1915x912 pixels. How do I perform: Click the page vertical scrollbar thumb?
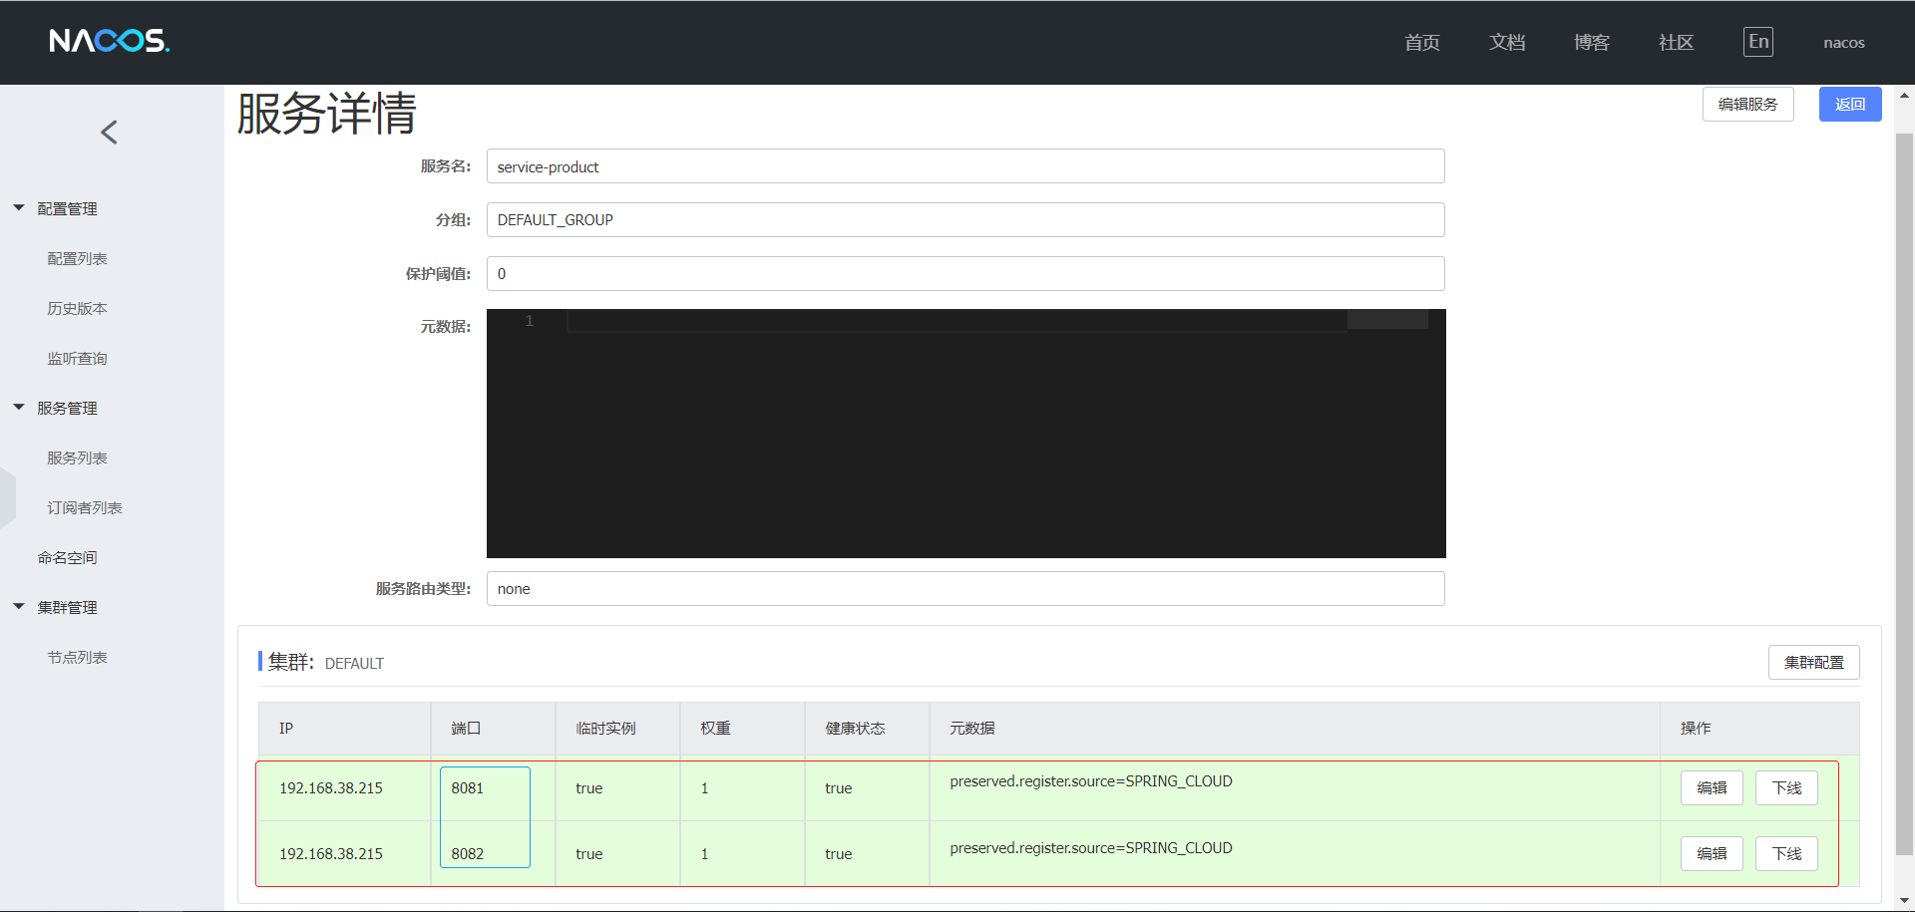pyautogui.click(x=1904, y=493)
